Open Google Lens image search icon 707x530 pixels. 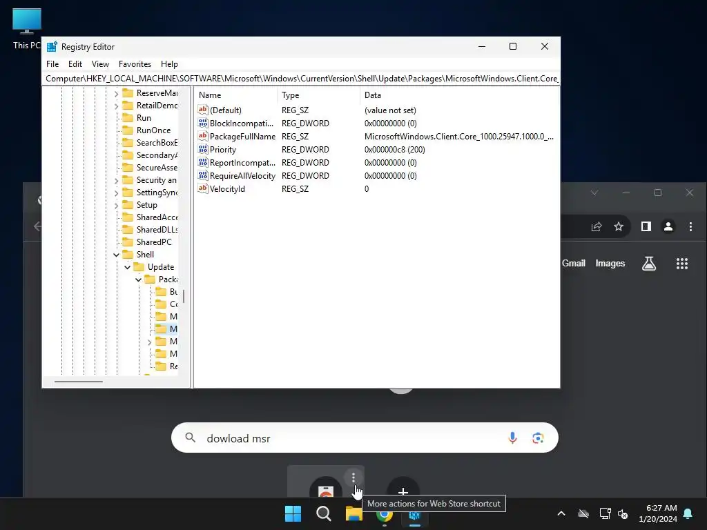click(x=537, y=438)
